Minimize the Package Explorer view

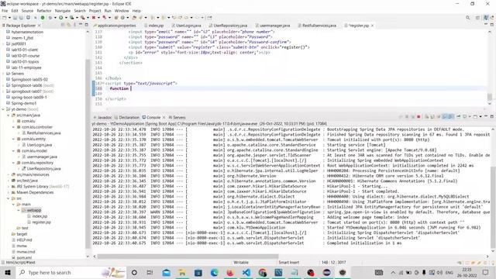click(x=81, y=25)
